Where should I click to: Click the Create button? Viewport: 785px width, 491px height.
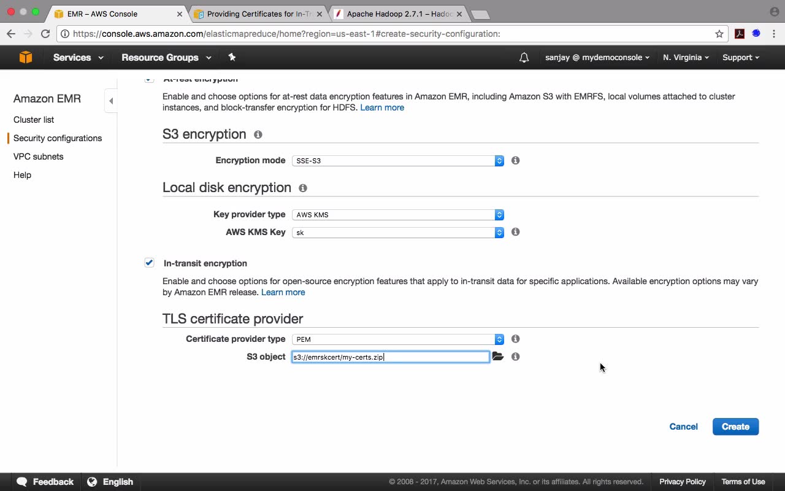click(x=735, y=427)
